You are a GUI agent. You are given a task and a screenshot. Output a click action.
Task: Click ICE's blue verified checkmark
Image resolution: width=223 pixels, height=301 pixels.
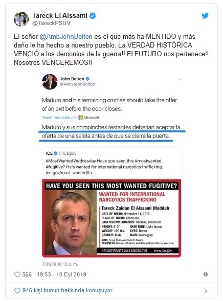tap(56, 153)
